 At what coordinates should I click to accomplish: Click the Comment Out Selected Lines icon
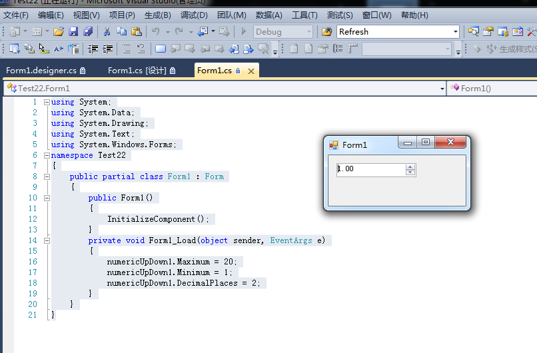tap(127, 49)
